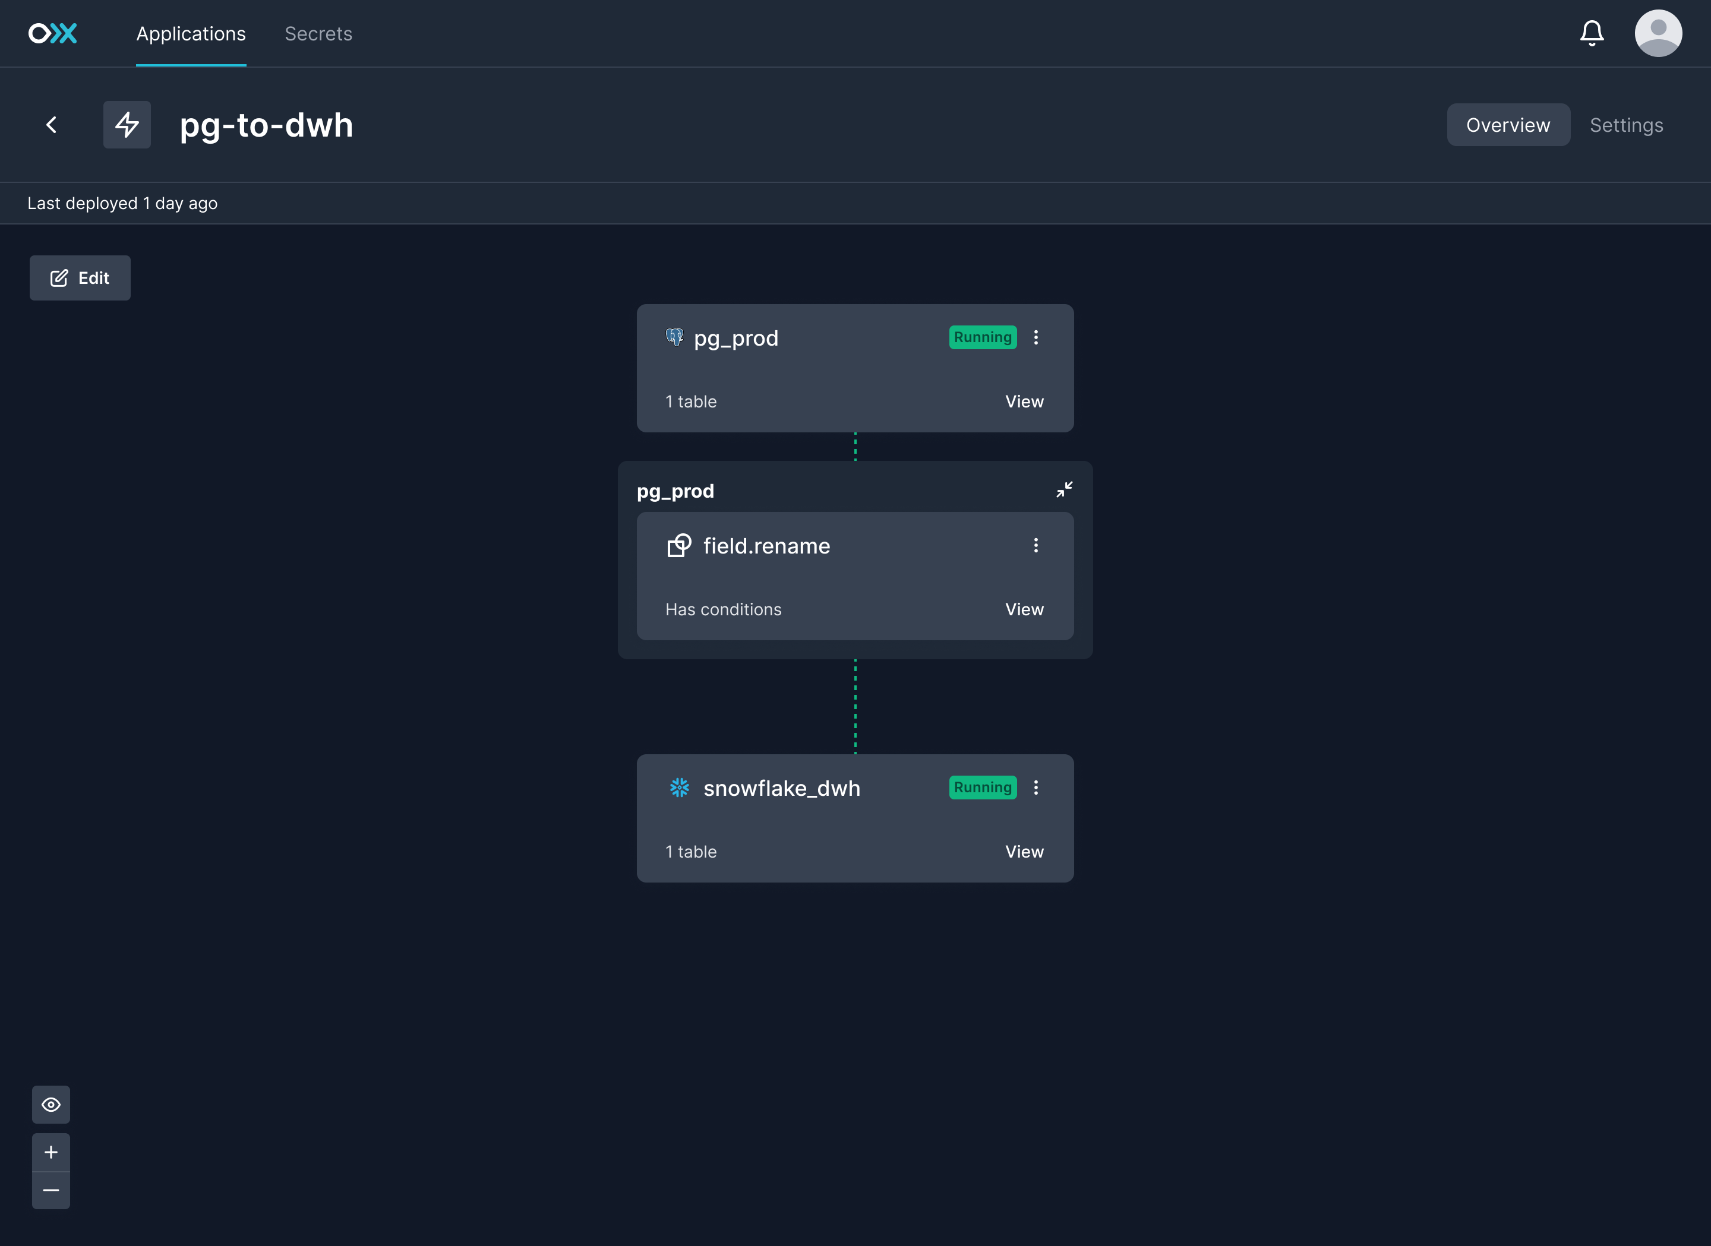Collapse the pg_prod processor group
The width and height of the screenshot is (1711, 1246).
click(x=1065, y=489)
